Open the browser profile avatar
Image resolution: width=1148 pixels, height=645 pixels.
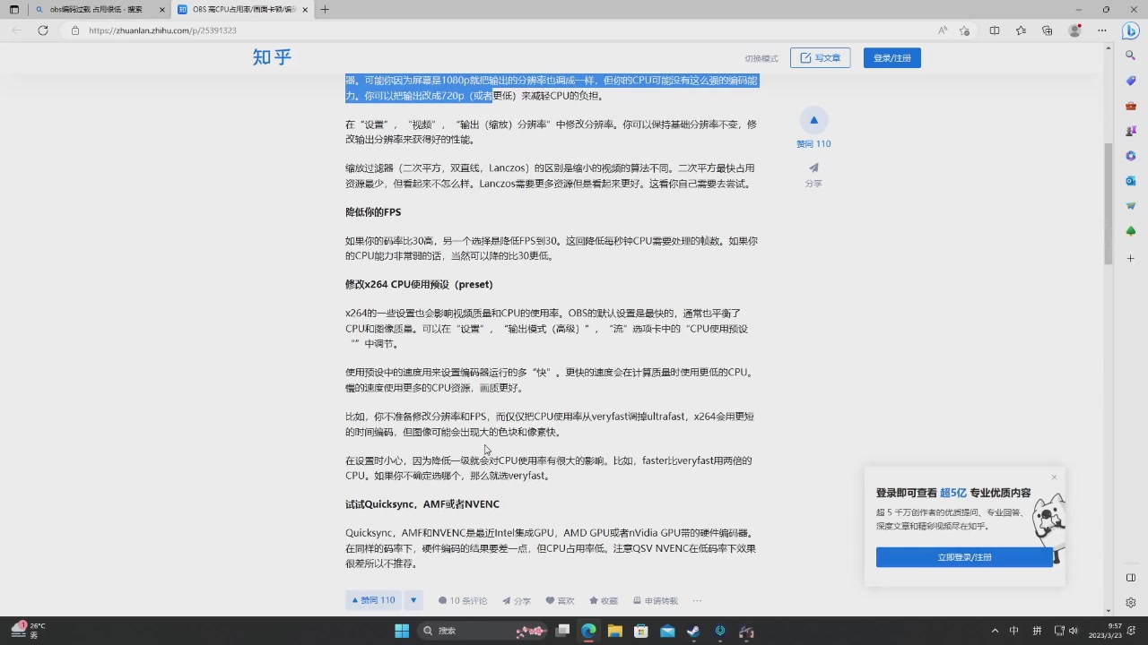pos(1074,30)
